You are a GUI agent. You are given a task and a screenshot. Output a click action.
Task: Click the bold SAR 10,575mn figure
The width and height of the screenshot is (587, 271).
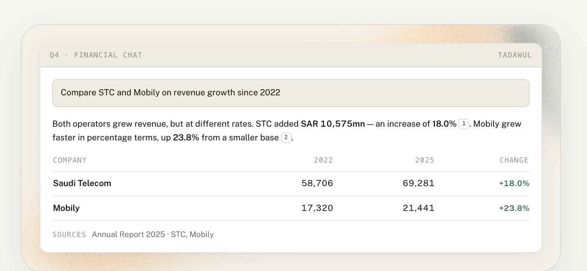click(333, 124)
